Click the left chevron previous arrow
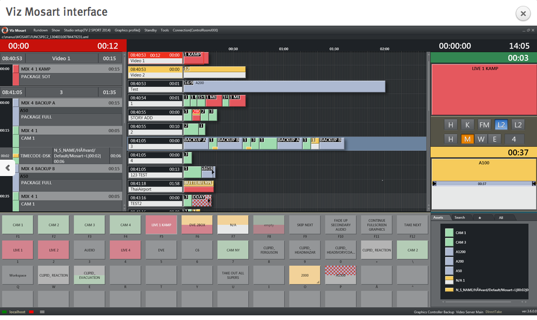537x320 pixels. coord(7,168)
